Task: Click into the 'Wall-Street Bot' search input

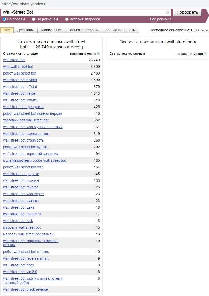Action: (82, 12)
